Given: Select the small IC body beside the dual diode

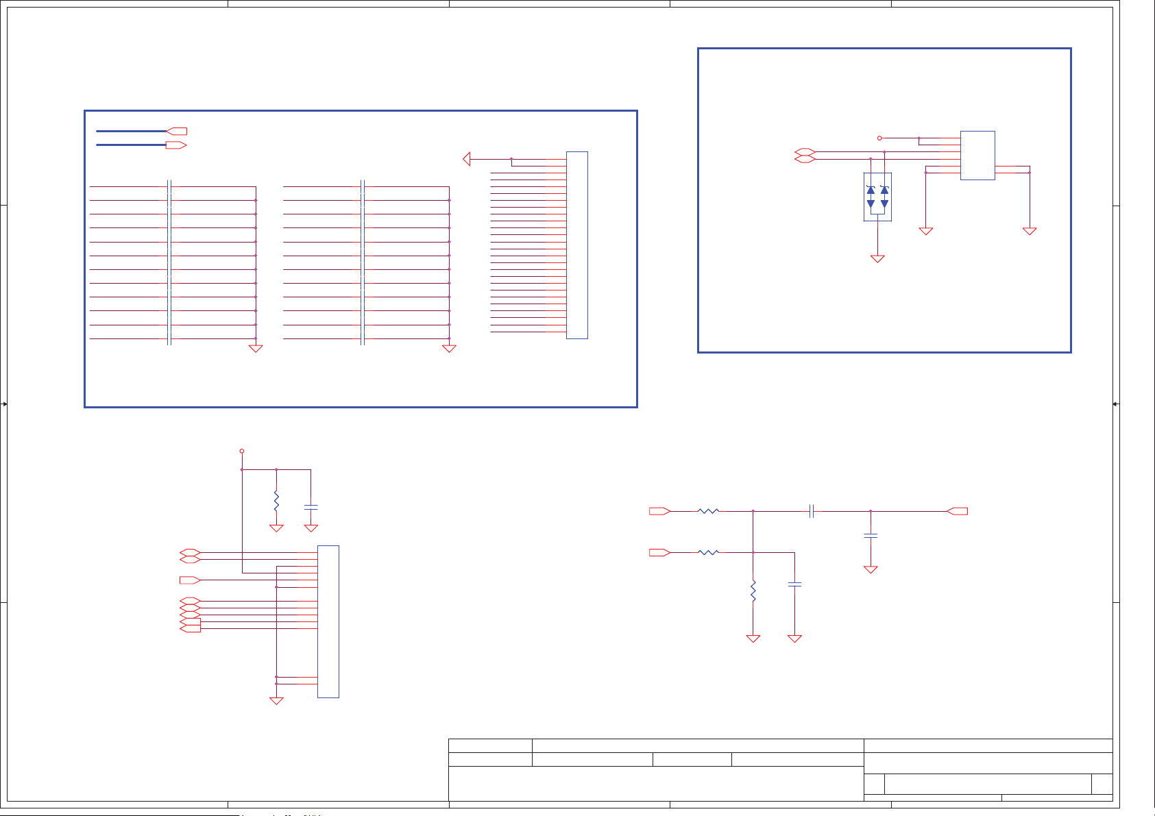Looking at the screenshot, I should point(977,156).
